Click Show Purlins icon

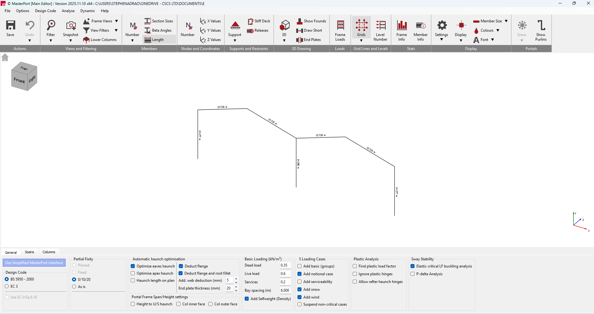coord(541,25)
